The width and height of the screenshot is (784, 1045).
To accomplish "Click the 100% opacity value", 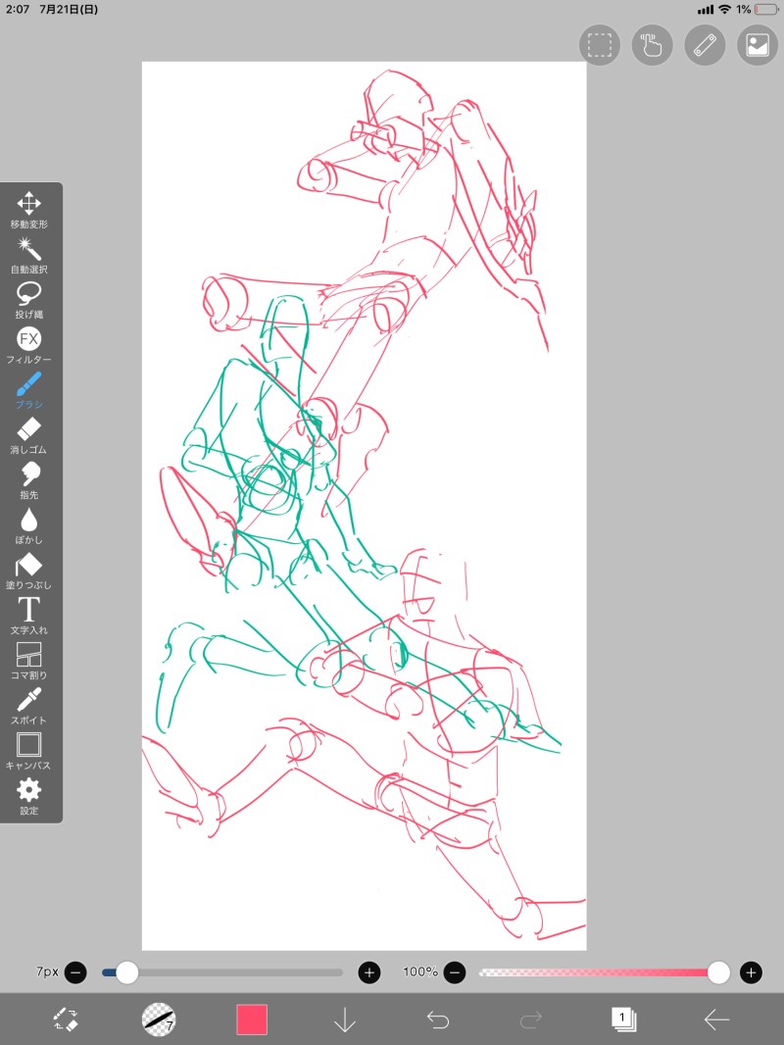I will click(420, 972).
